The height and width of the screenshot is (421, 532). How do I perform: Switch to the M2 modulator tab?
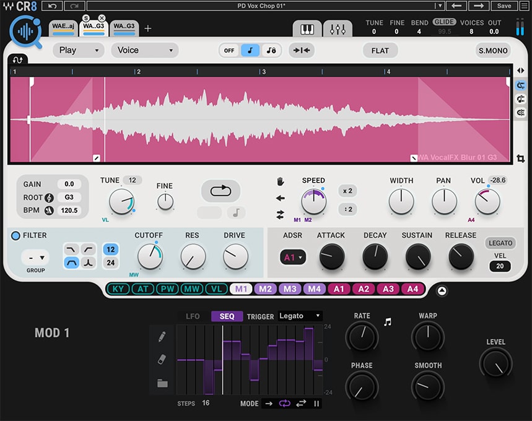point(266,289)
